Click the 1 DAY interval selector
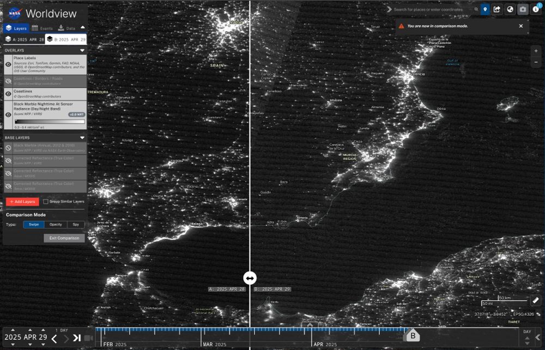The width and height of the screenshot is (545, 350). tap(62, 330)
